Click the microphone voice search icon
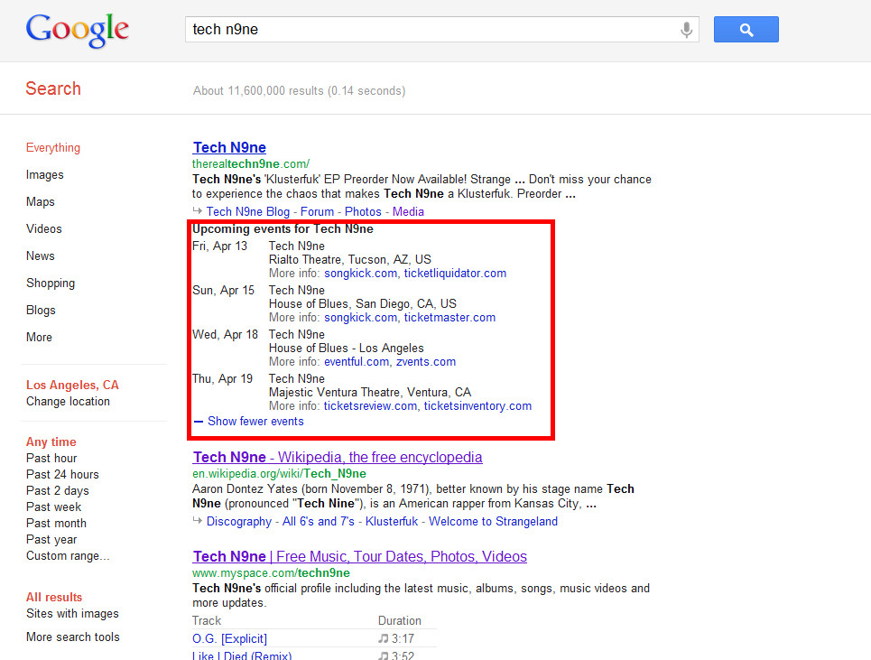This screenshot has width=871, height=660. coord(687,30)
